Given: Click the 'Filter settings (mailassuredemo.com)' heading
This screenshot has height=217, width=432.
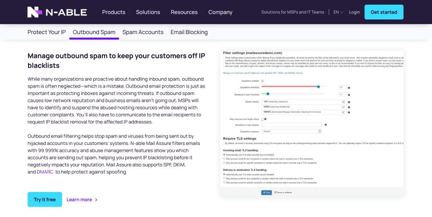Looking at the screenshot, I should point(252,53).
